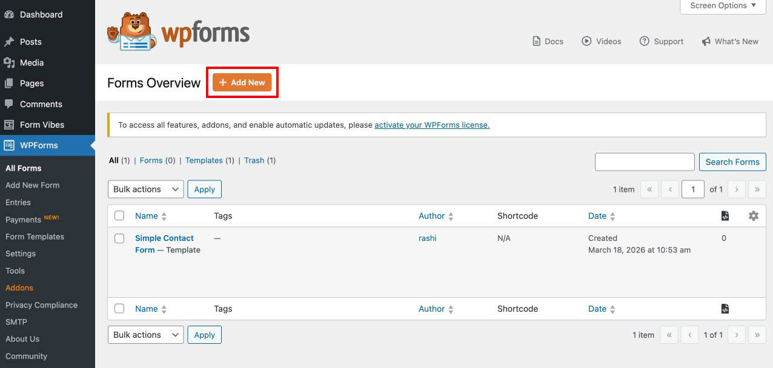Open the Tools submenu item
The width and height of the screenshot is (773, 368).
click(x=15, y=271)
